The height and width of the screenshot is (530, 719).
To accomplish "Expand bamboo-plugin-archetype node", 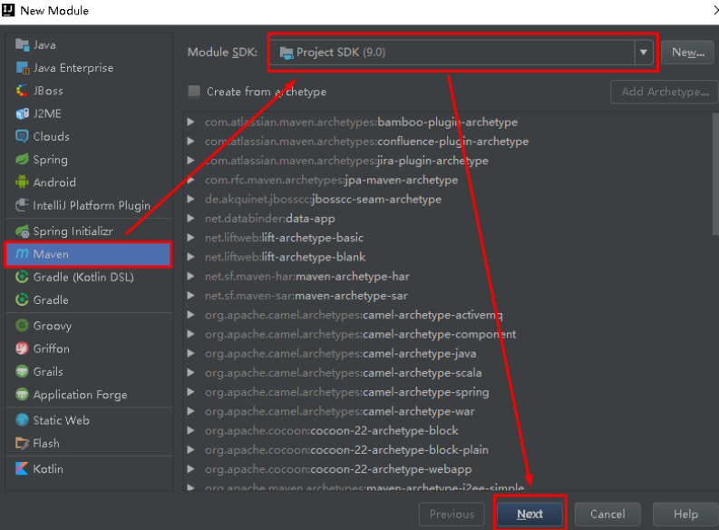I will coord(190,122).
